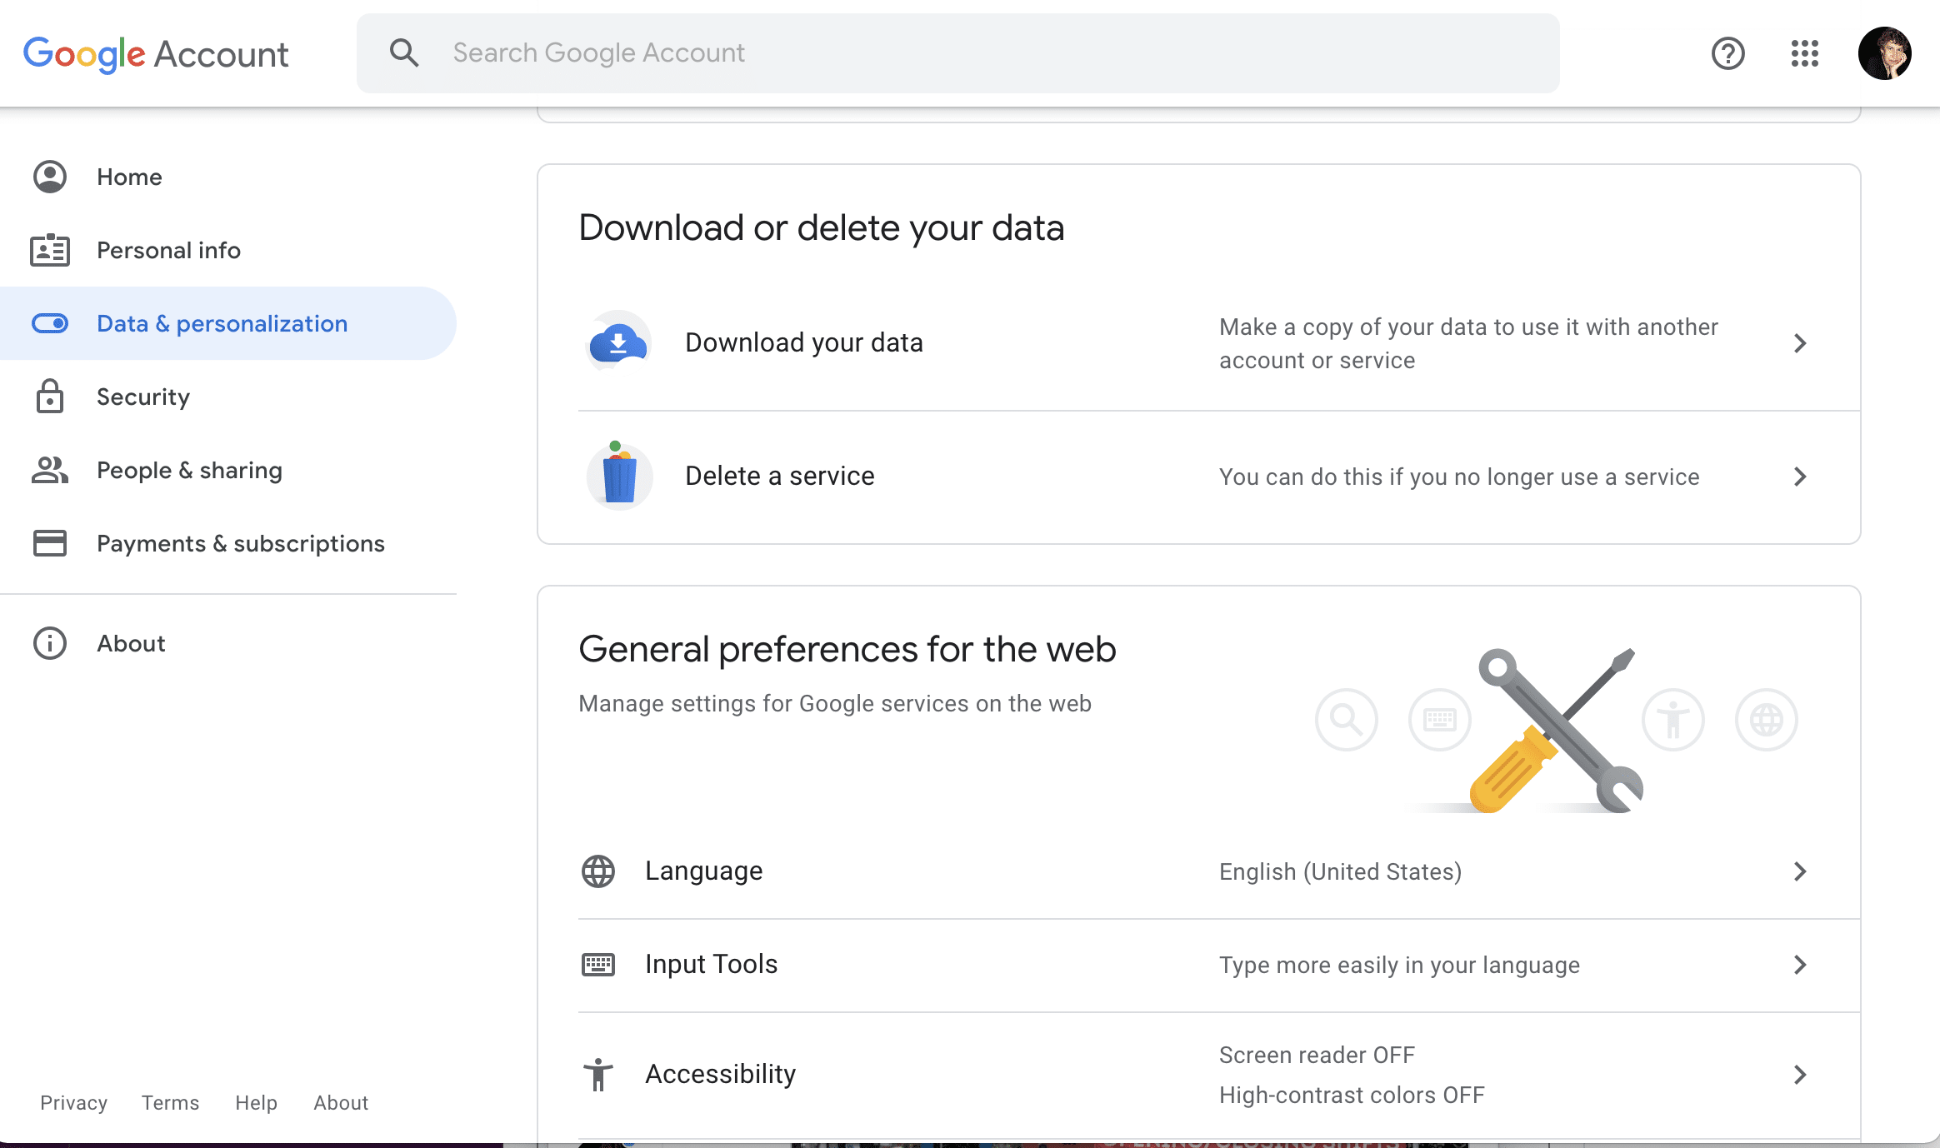Select Payments & subscriptions in sidebar

coord(240,543)
